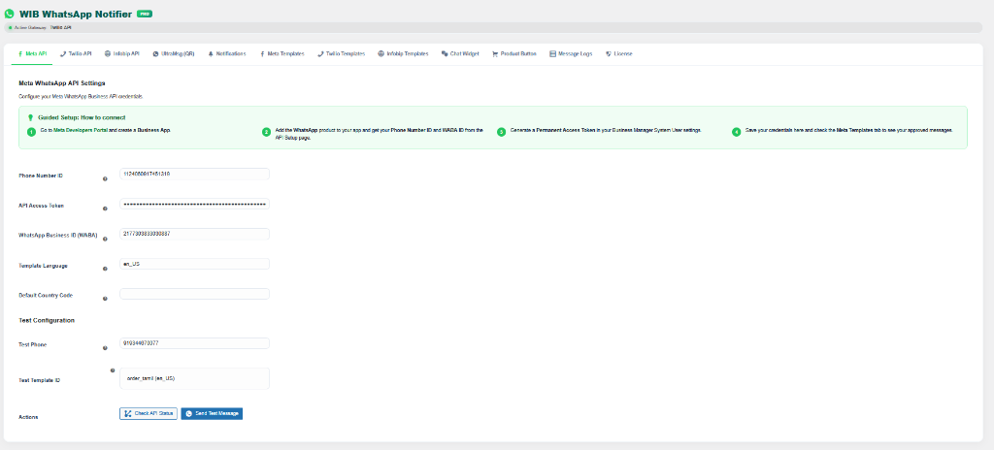Go to the Product Button tab
994x450 pixels.
[514, 54]
